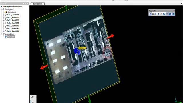Select fud1.2_Scan_005.1 in the tree
The height and width of the screenshot is (103, 183).
tap(13, 29)
